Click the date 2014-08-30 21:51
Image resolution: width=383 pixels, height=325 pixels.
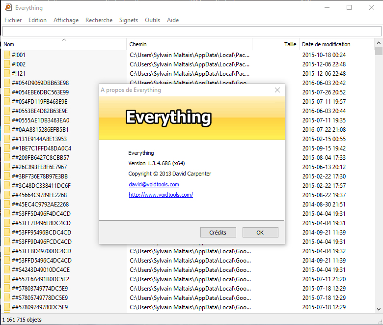(324, 204)
